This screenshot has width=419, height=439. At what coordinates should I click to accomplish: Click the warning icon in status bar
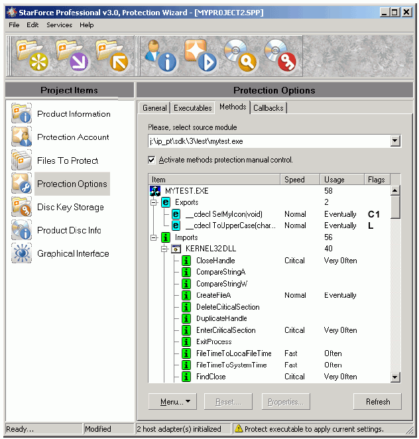click(239, 428)
